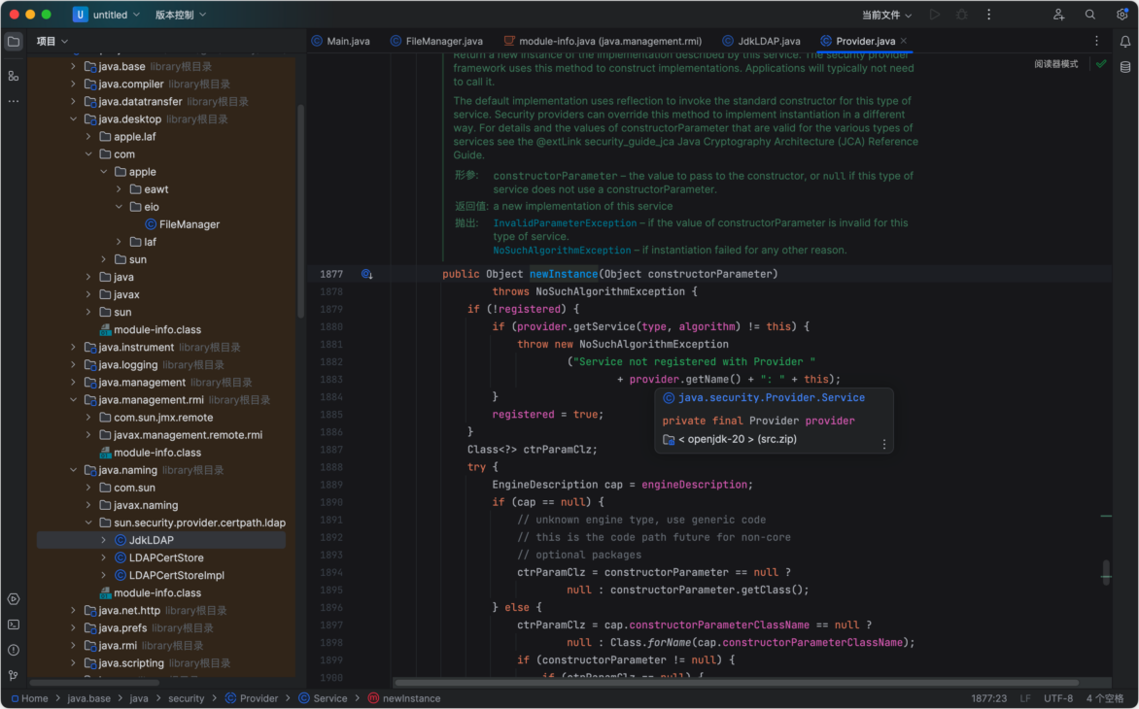
Task: Open the Problems tool window icon
Action: [x=13, y=650]
